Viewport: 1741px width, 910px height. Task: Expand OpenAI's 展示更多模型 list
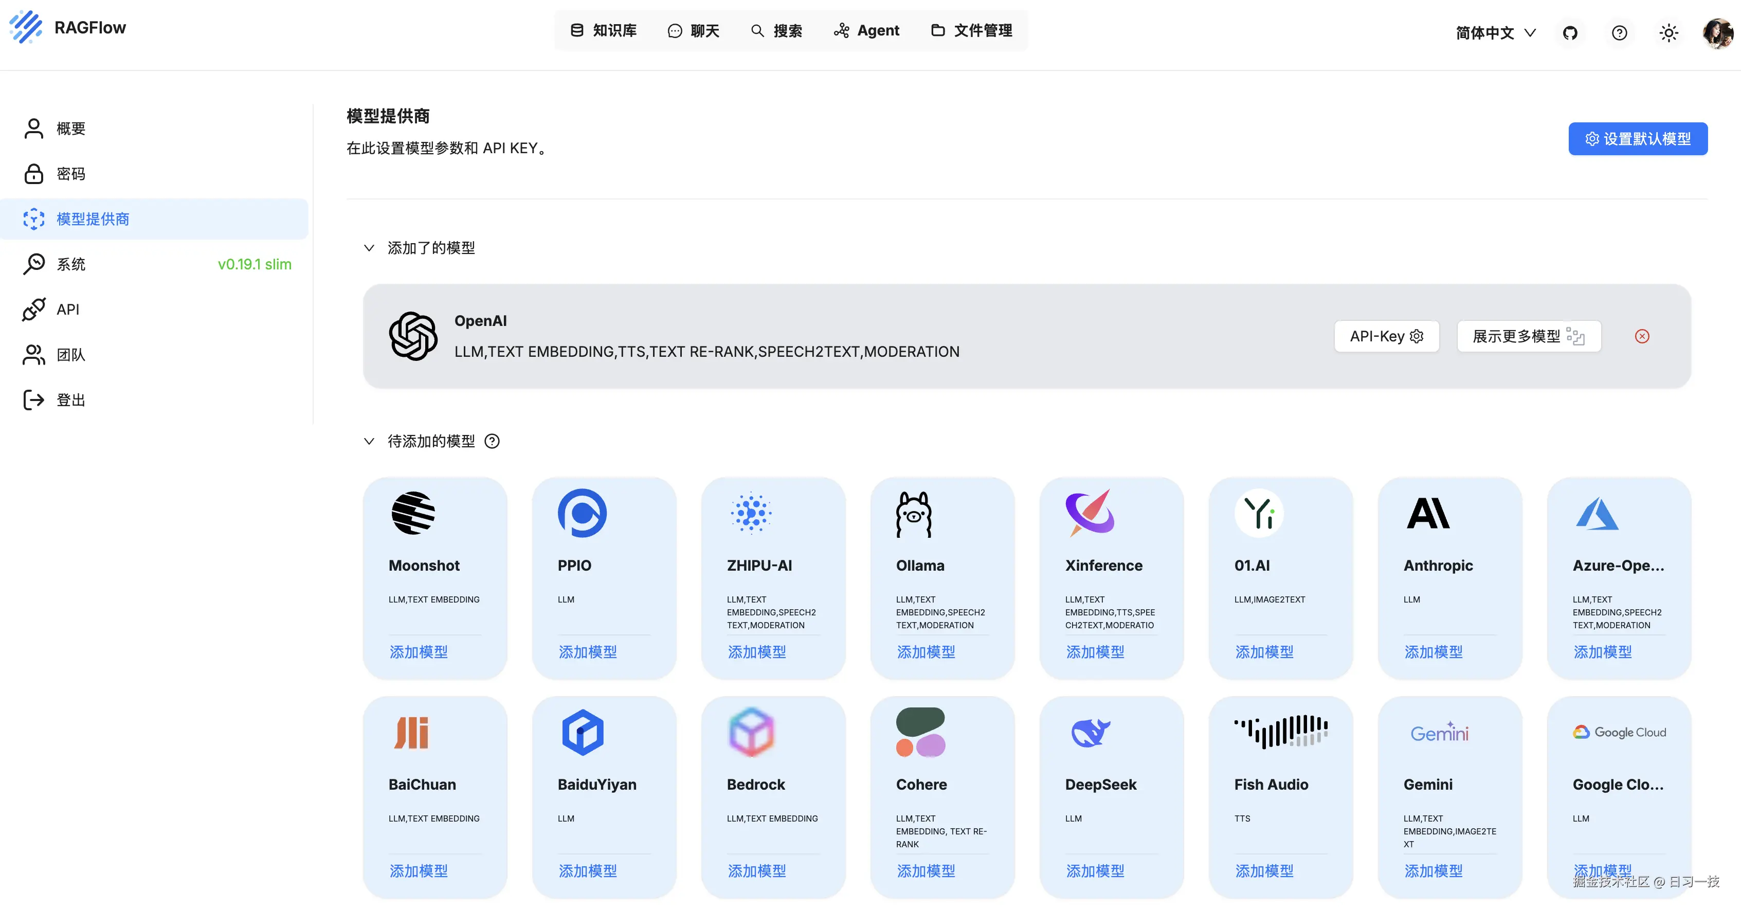[x=1528, y=336]
